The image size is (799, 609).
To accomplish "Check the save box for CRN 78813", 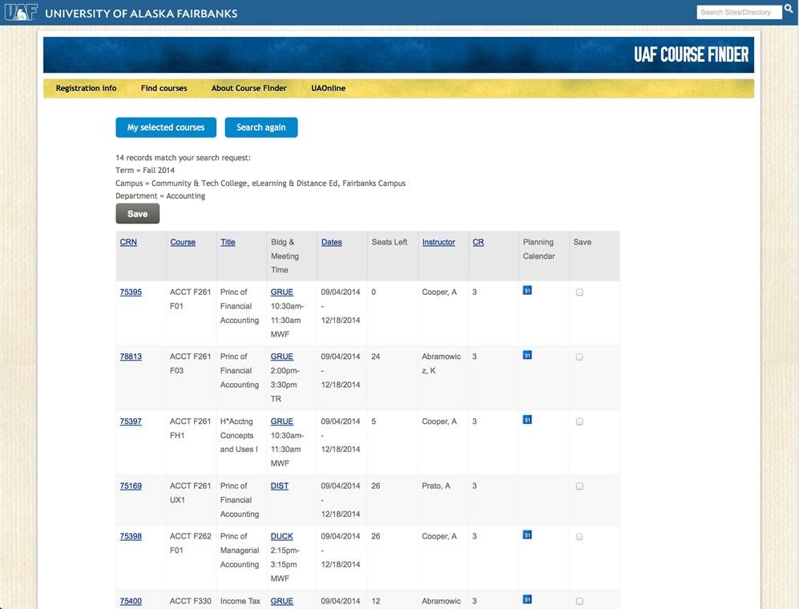I will [579, 357].
